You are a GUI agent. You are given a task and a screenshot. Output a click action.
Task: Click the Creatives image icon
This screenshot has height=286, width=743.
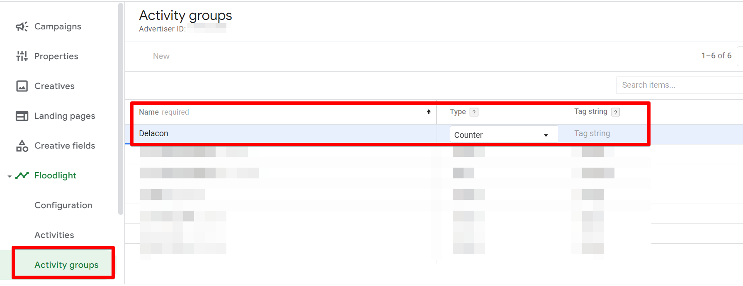point(22,86)
